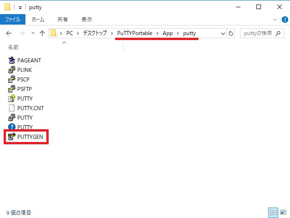Open the 表示 ribbon tab
Screen dimensions: 290x218
[87, 20]
